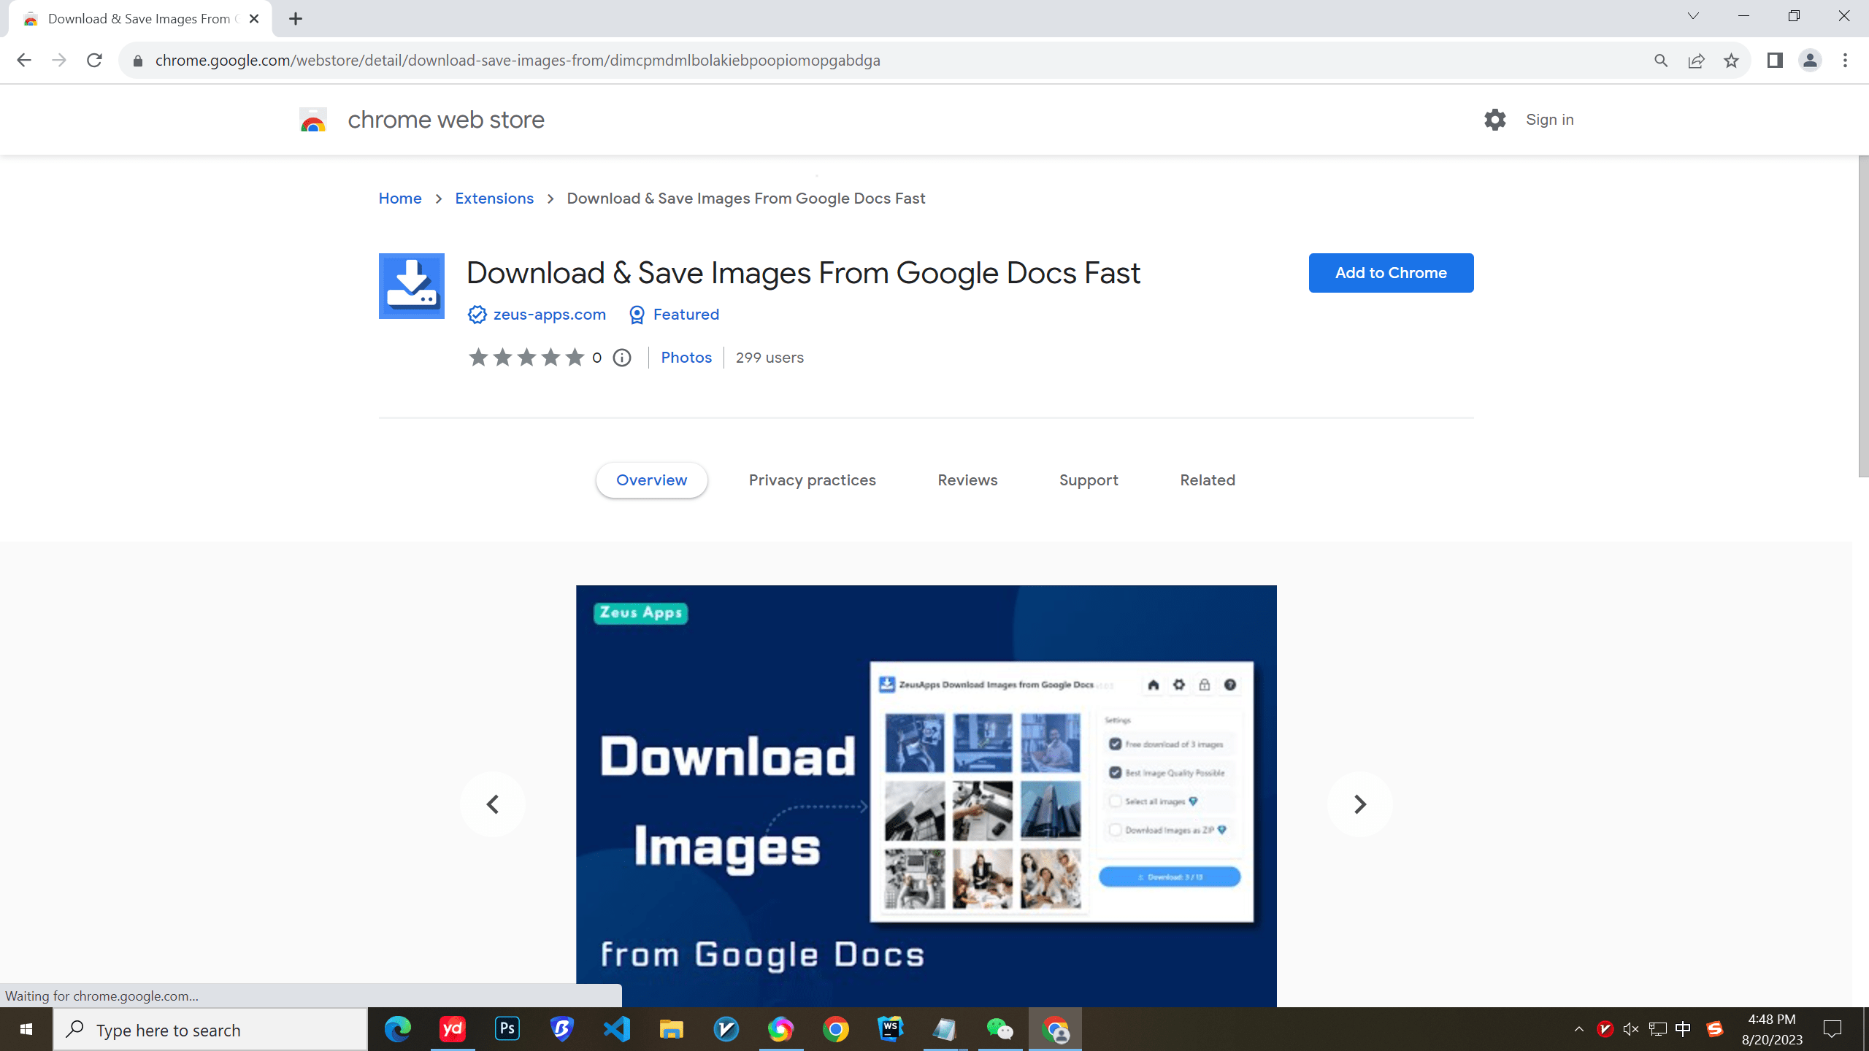Click the page vertical scrollbar

[1862, 317]
